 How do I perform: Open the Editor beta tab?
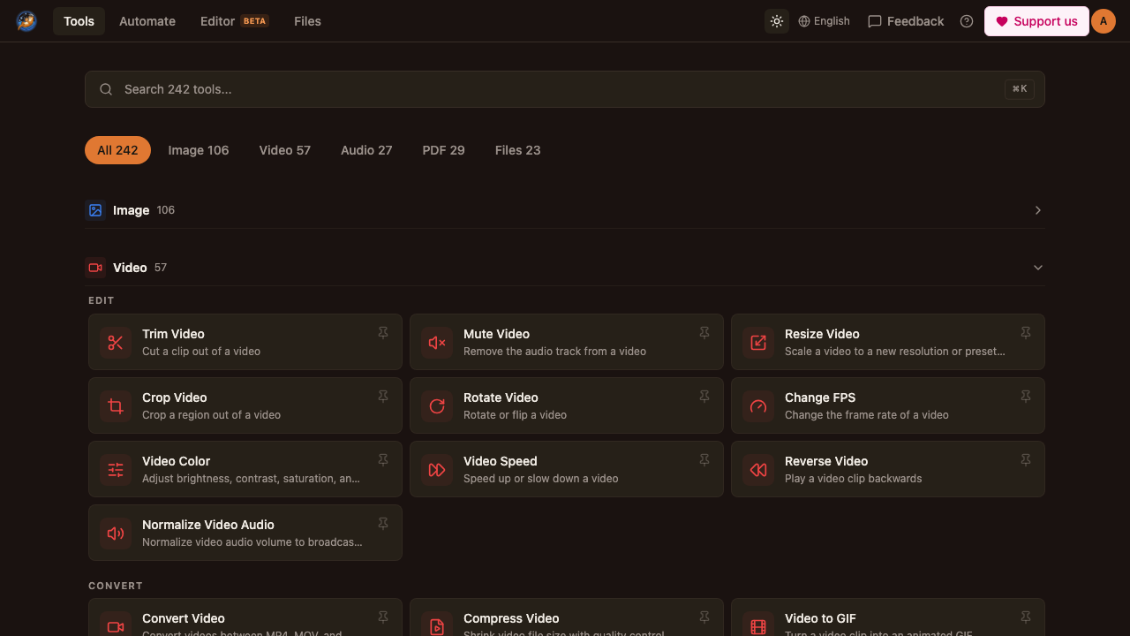235,21
